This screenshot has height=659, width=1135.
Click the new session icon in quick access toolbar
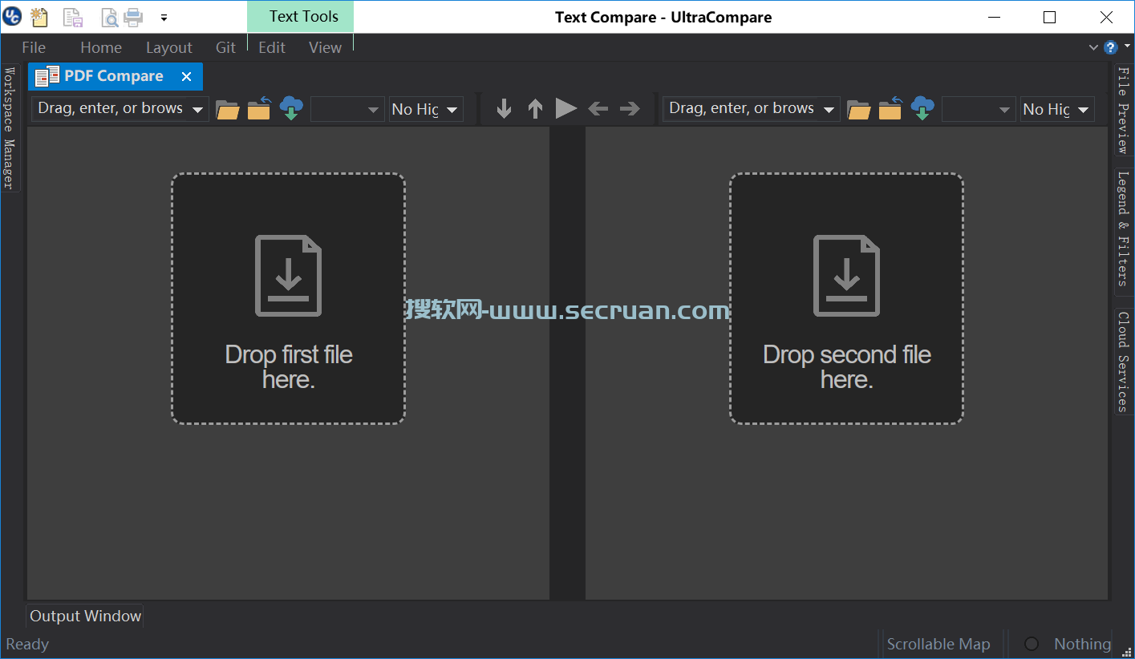pyautogui.click(x=38, y=16)
